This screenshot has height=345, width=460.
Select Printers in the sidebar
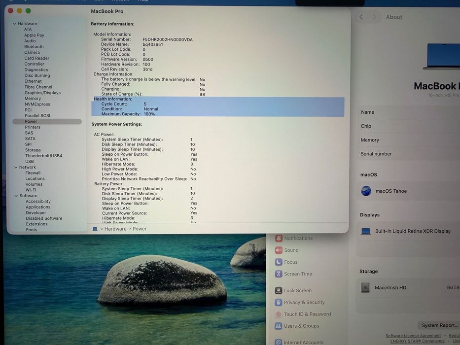(x=33, y=127)
